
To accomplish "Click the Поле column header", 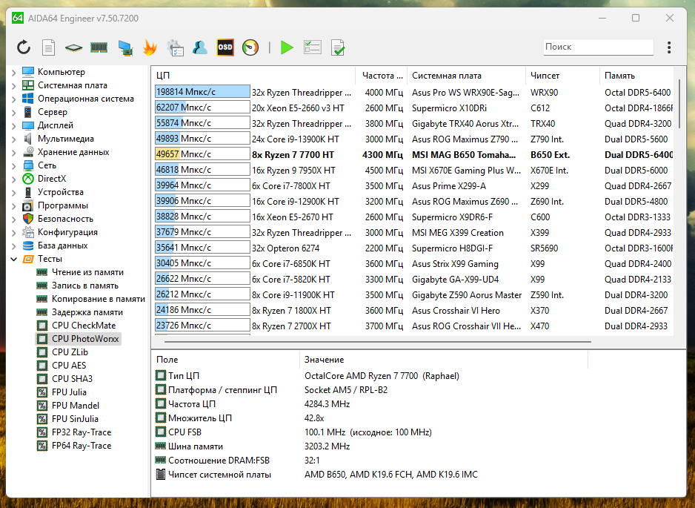I will point(225,360).
